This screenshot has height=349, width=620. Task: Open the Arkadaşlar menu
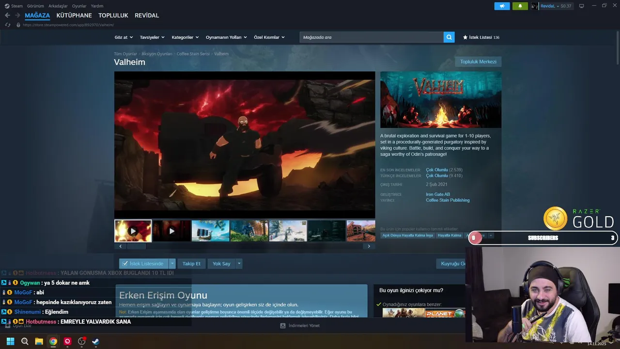tap(58, 6)
